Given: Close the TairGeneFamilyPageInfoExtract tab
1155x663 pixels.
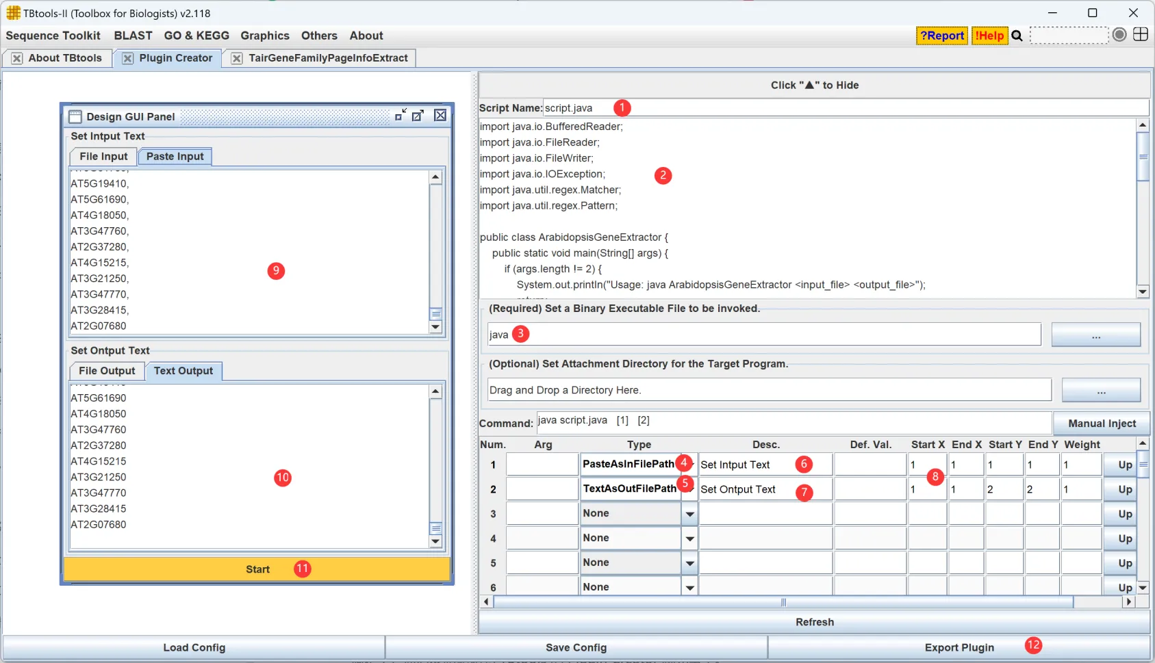Looking at the screenshot, I should tap(237, 59).
